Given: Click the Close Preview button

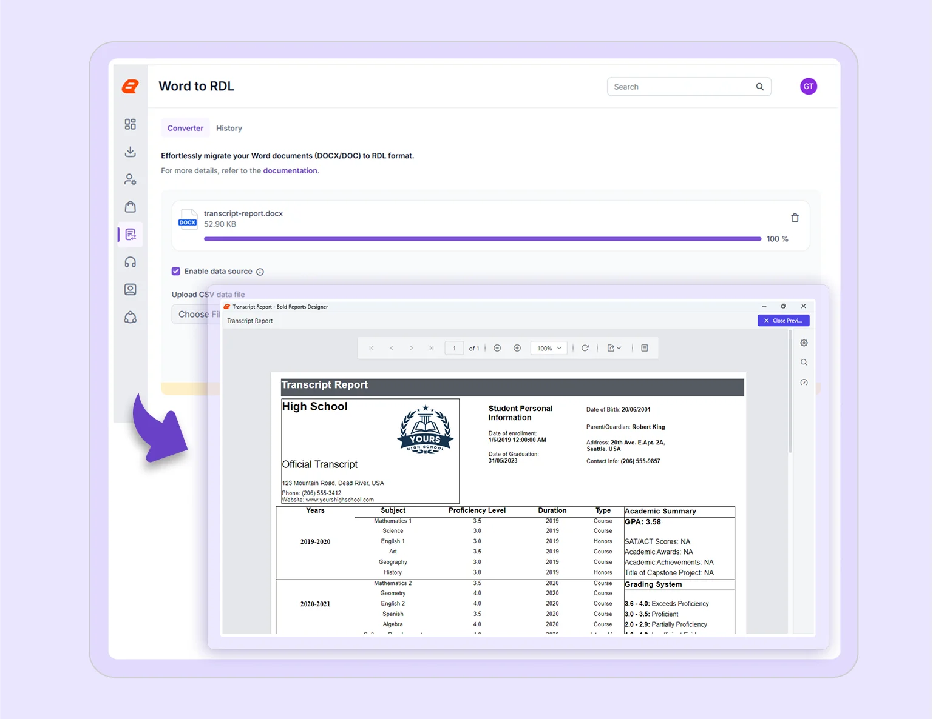Looking at the screenshot, I should [783, 320].
